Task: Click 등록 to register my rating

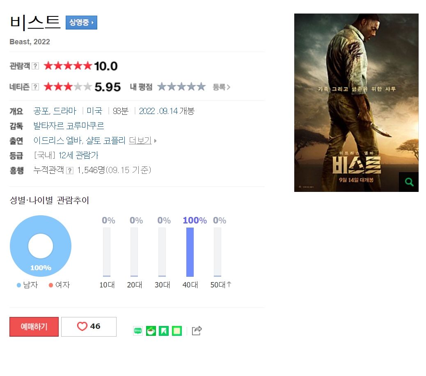Action: [x=222, y=87]
